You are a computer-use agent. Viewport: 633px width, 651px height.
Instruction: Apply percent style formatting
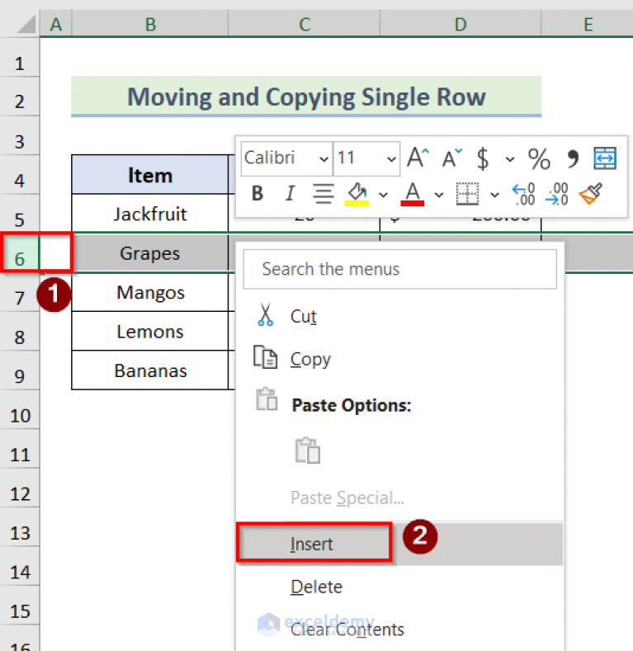[539, 158]
